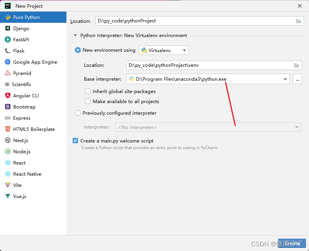Click the PyCharm logo in title bar
309x251 pixels.
[x=8, y=6]
